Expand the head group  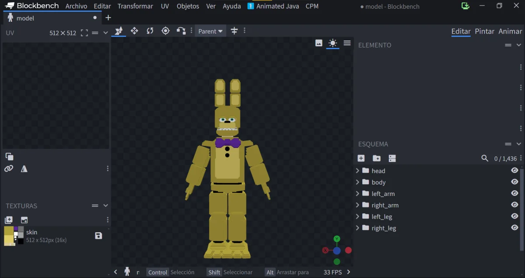click(x=357, y=171)
